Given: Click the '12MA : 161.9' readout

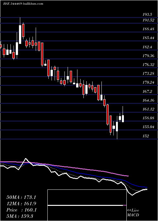Looking at the screenshot, I should point(21,204).
